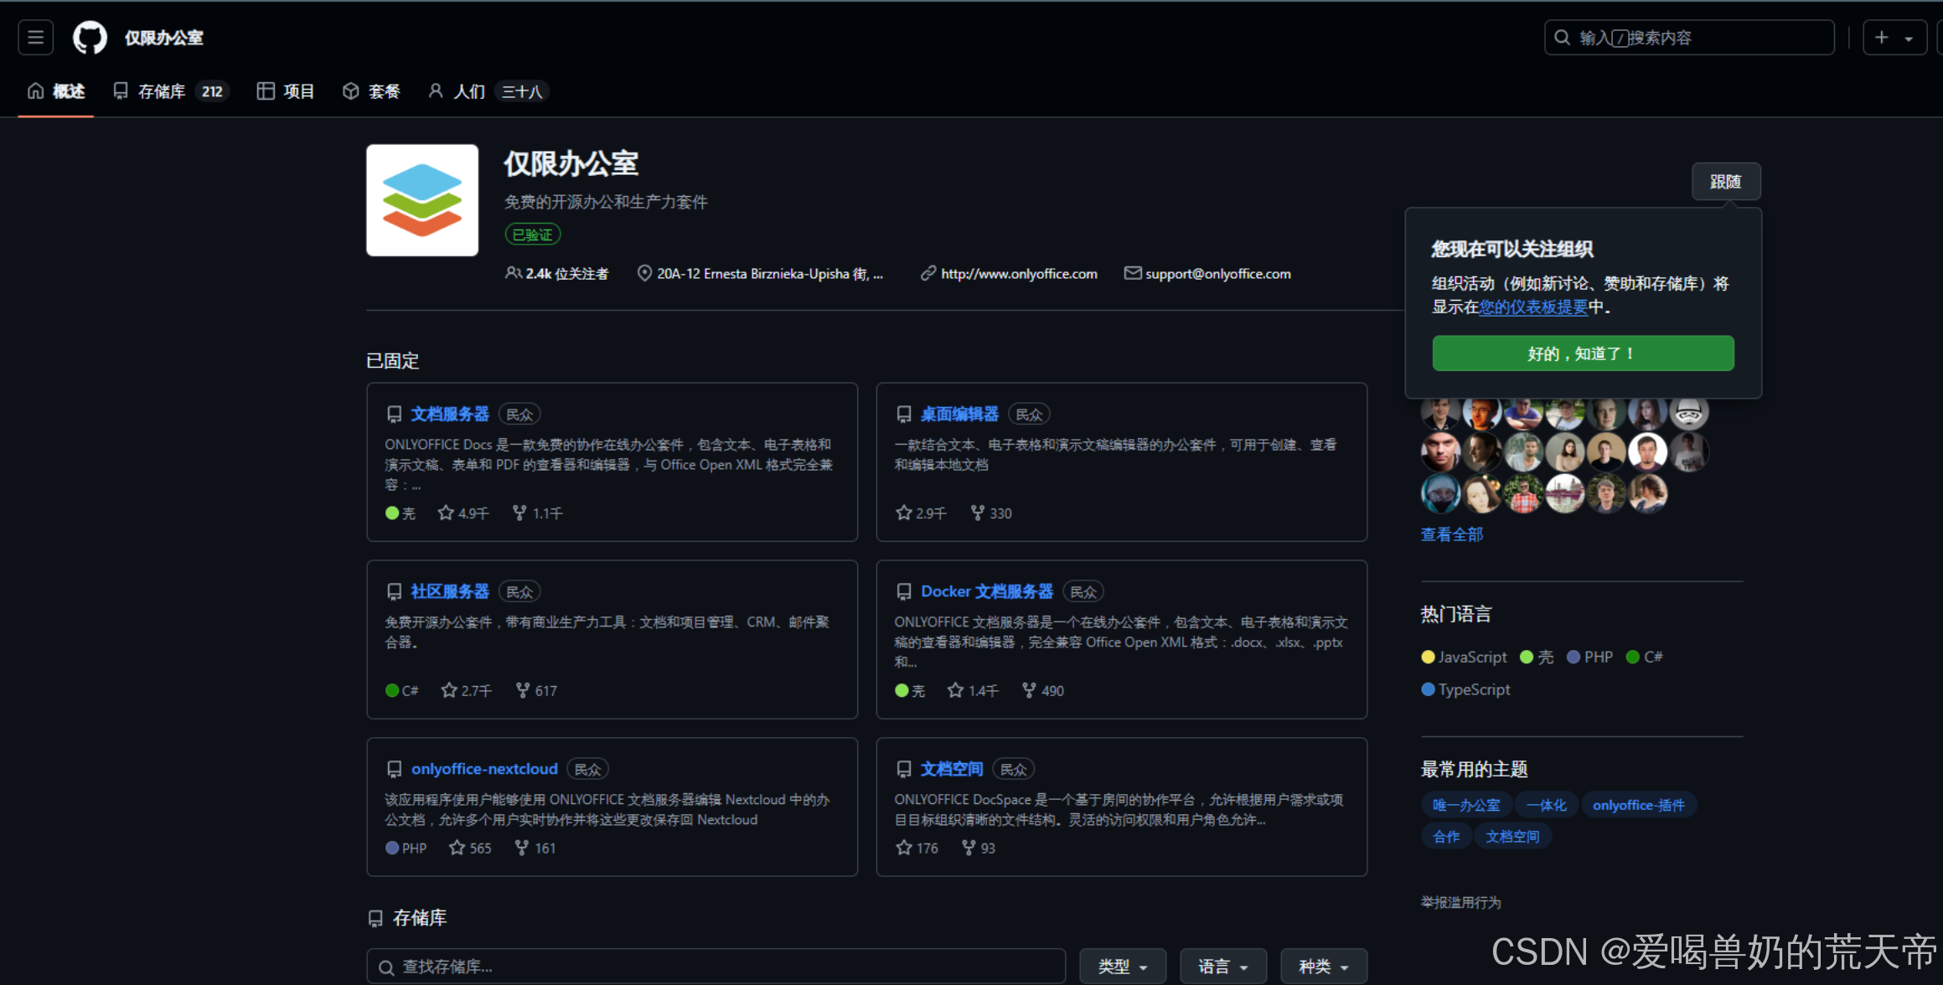Open the 项目 projects tab
This screenshot has width=1943, height=985.
286,91
